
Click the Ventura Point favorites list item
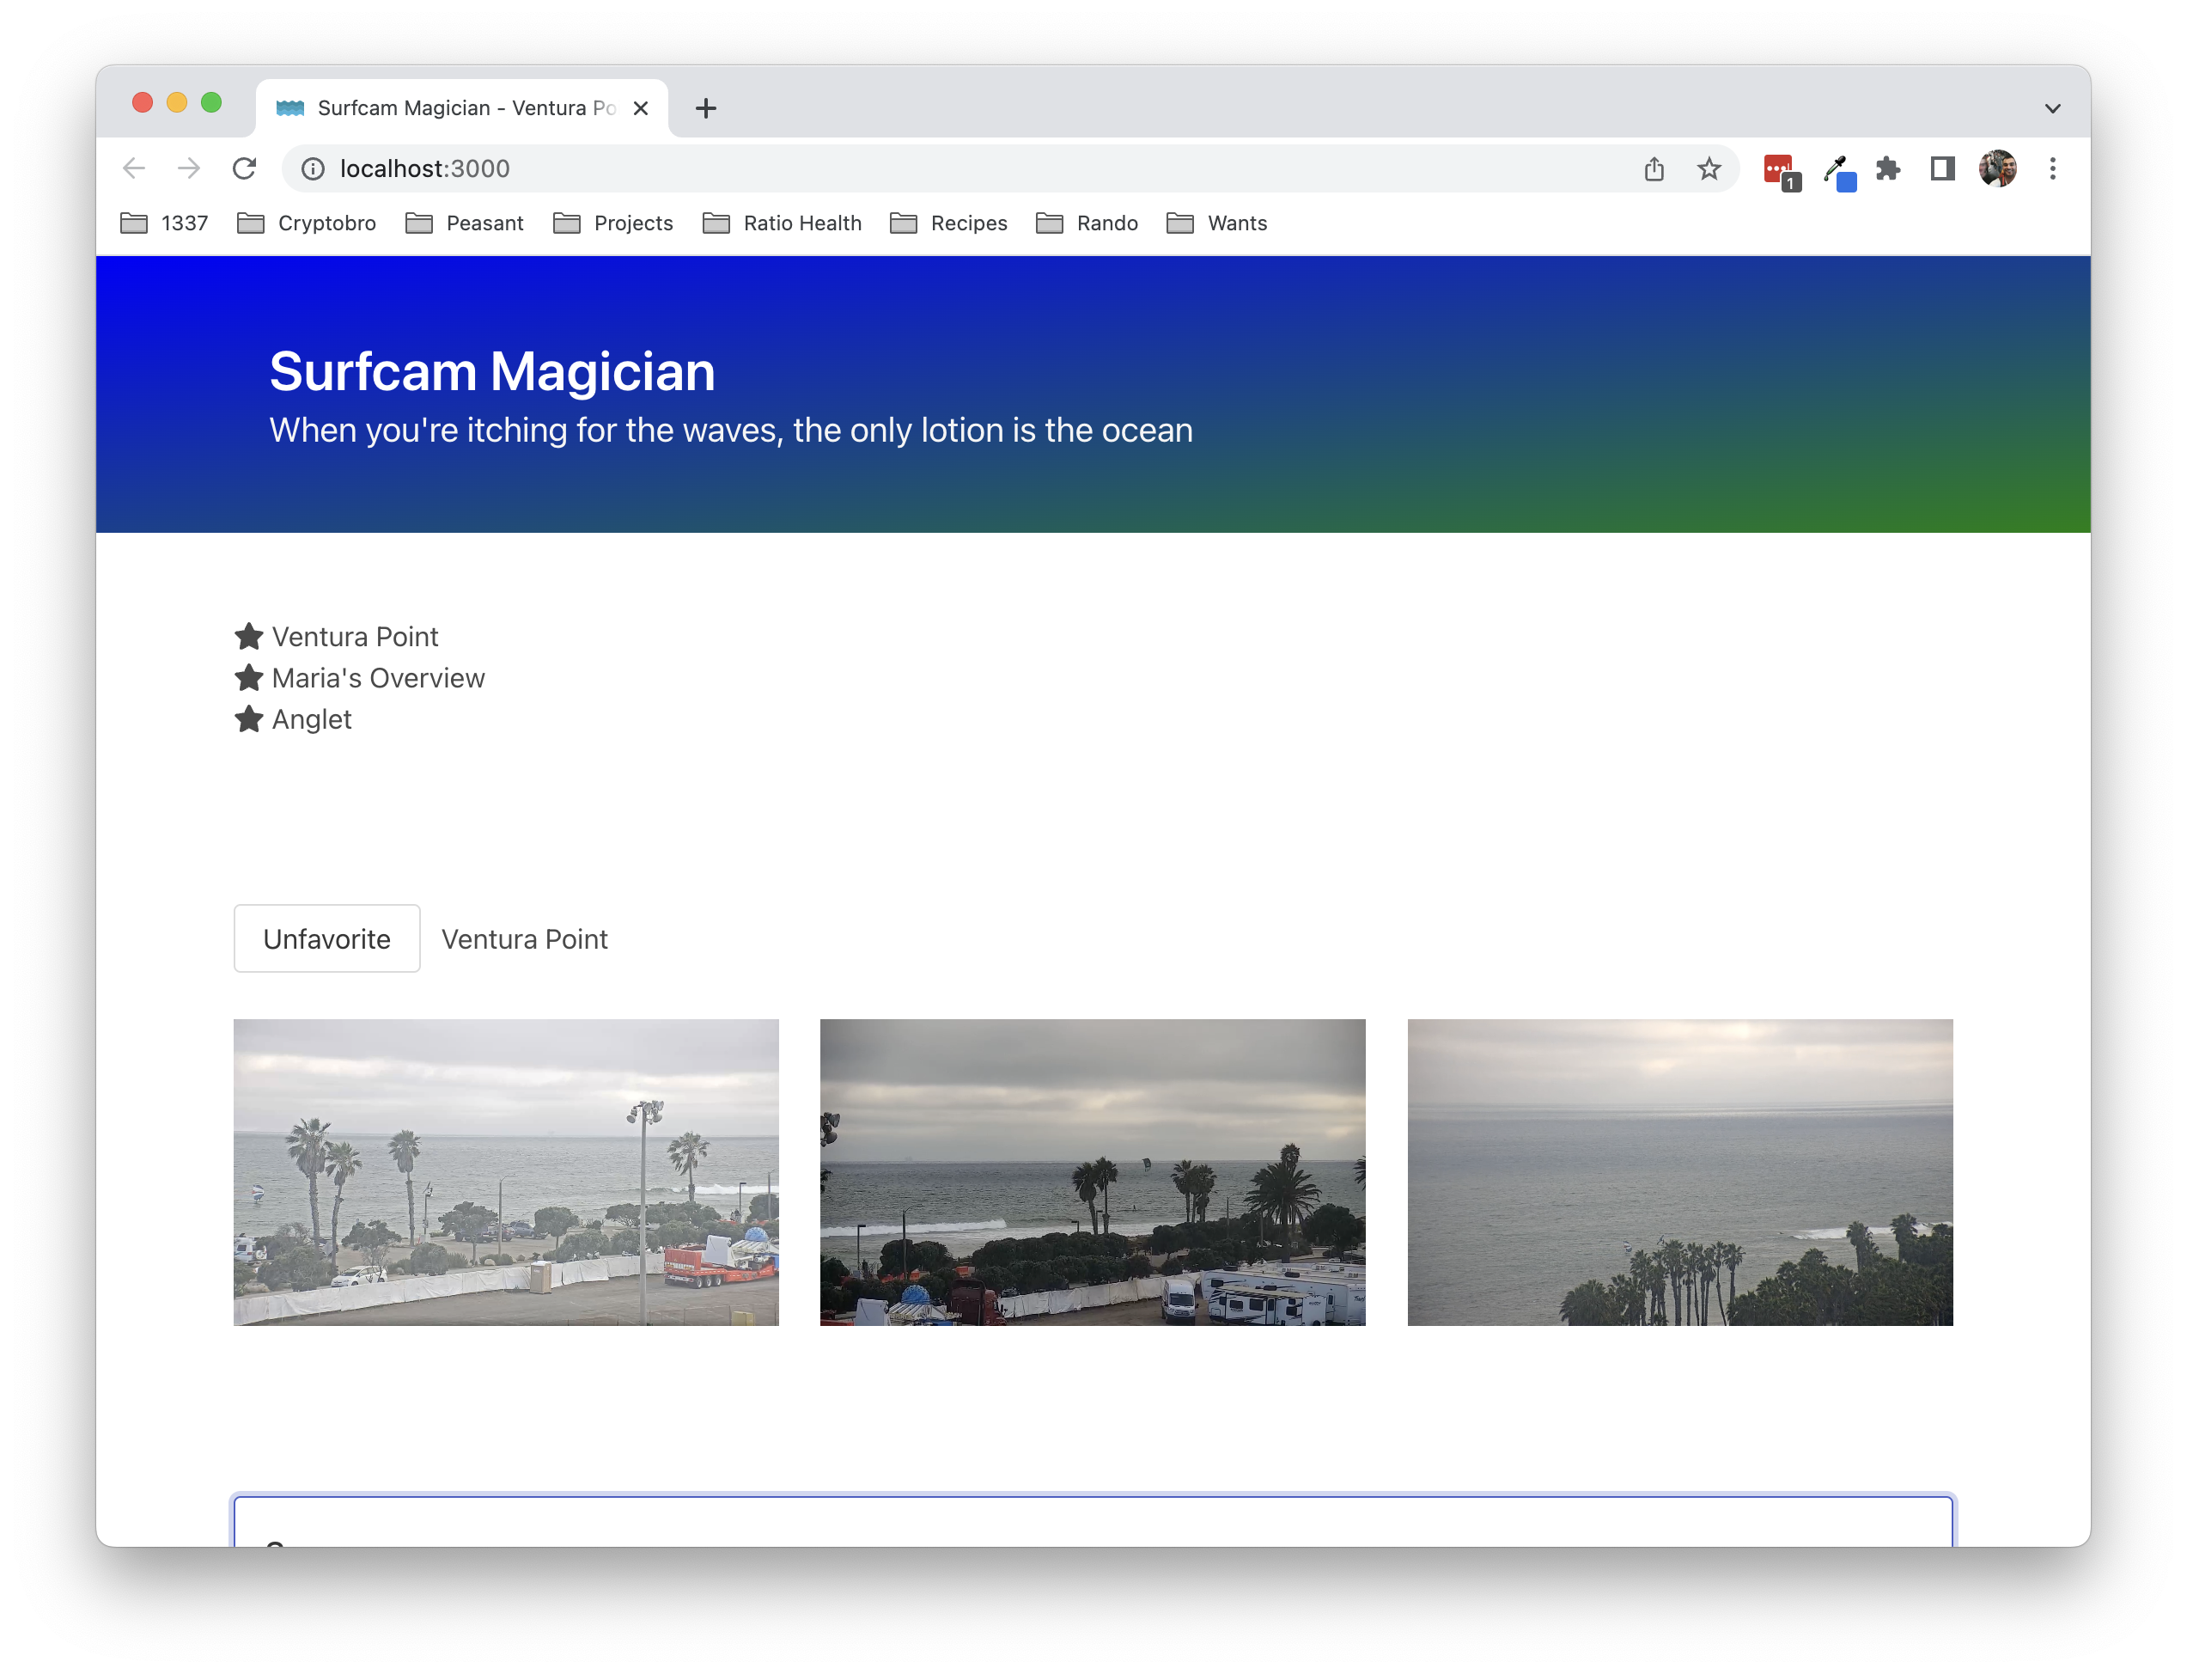351,637
